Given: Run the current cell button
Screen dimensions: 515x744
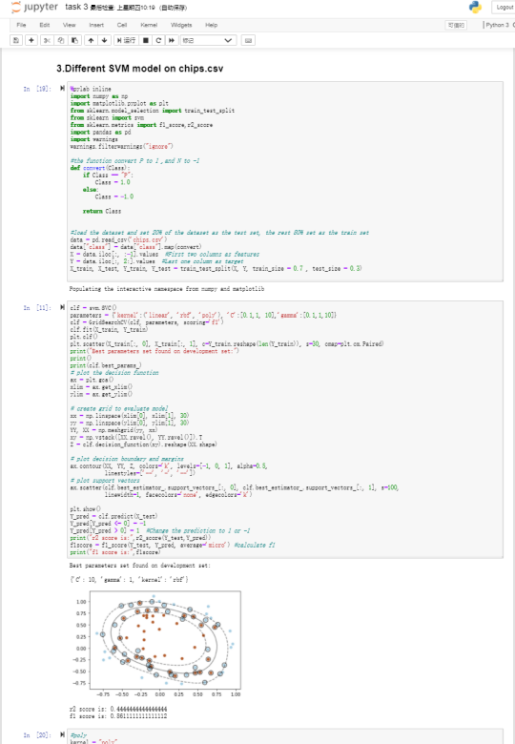Looking at the screenshot, I should pos(126,40).
